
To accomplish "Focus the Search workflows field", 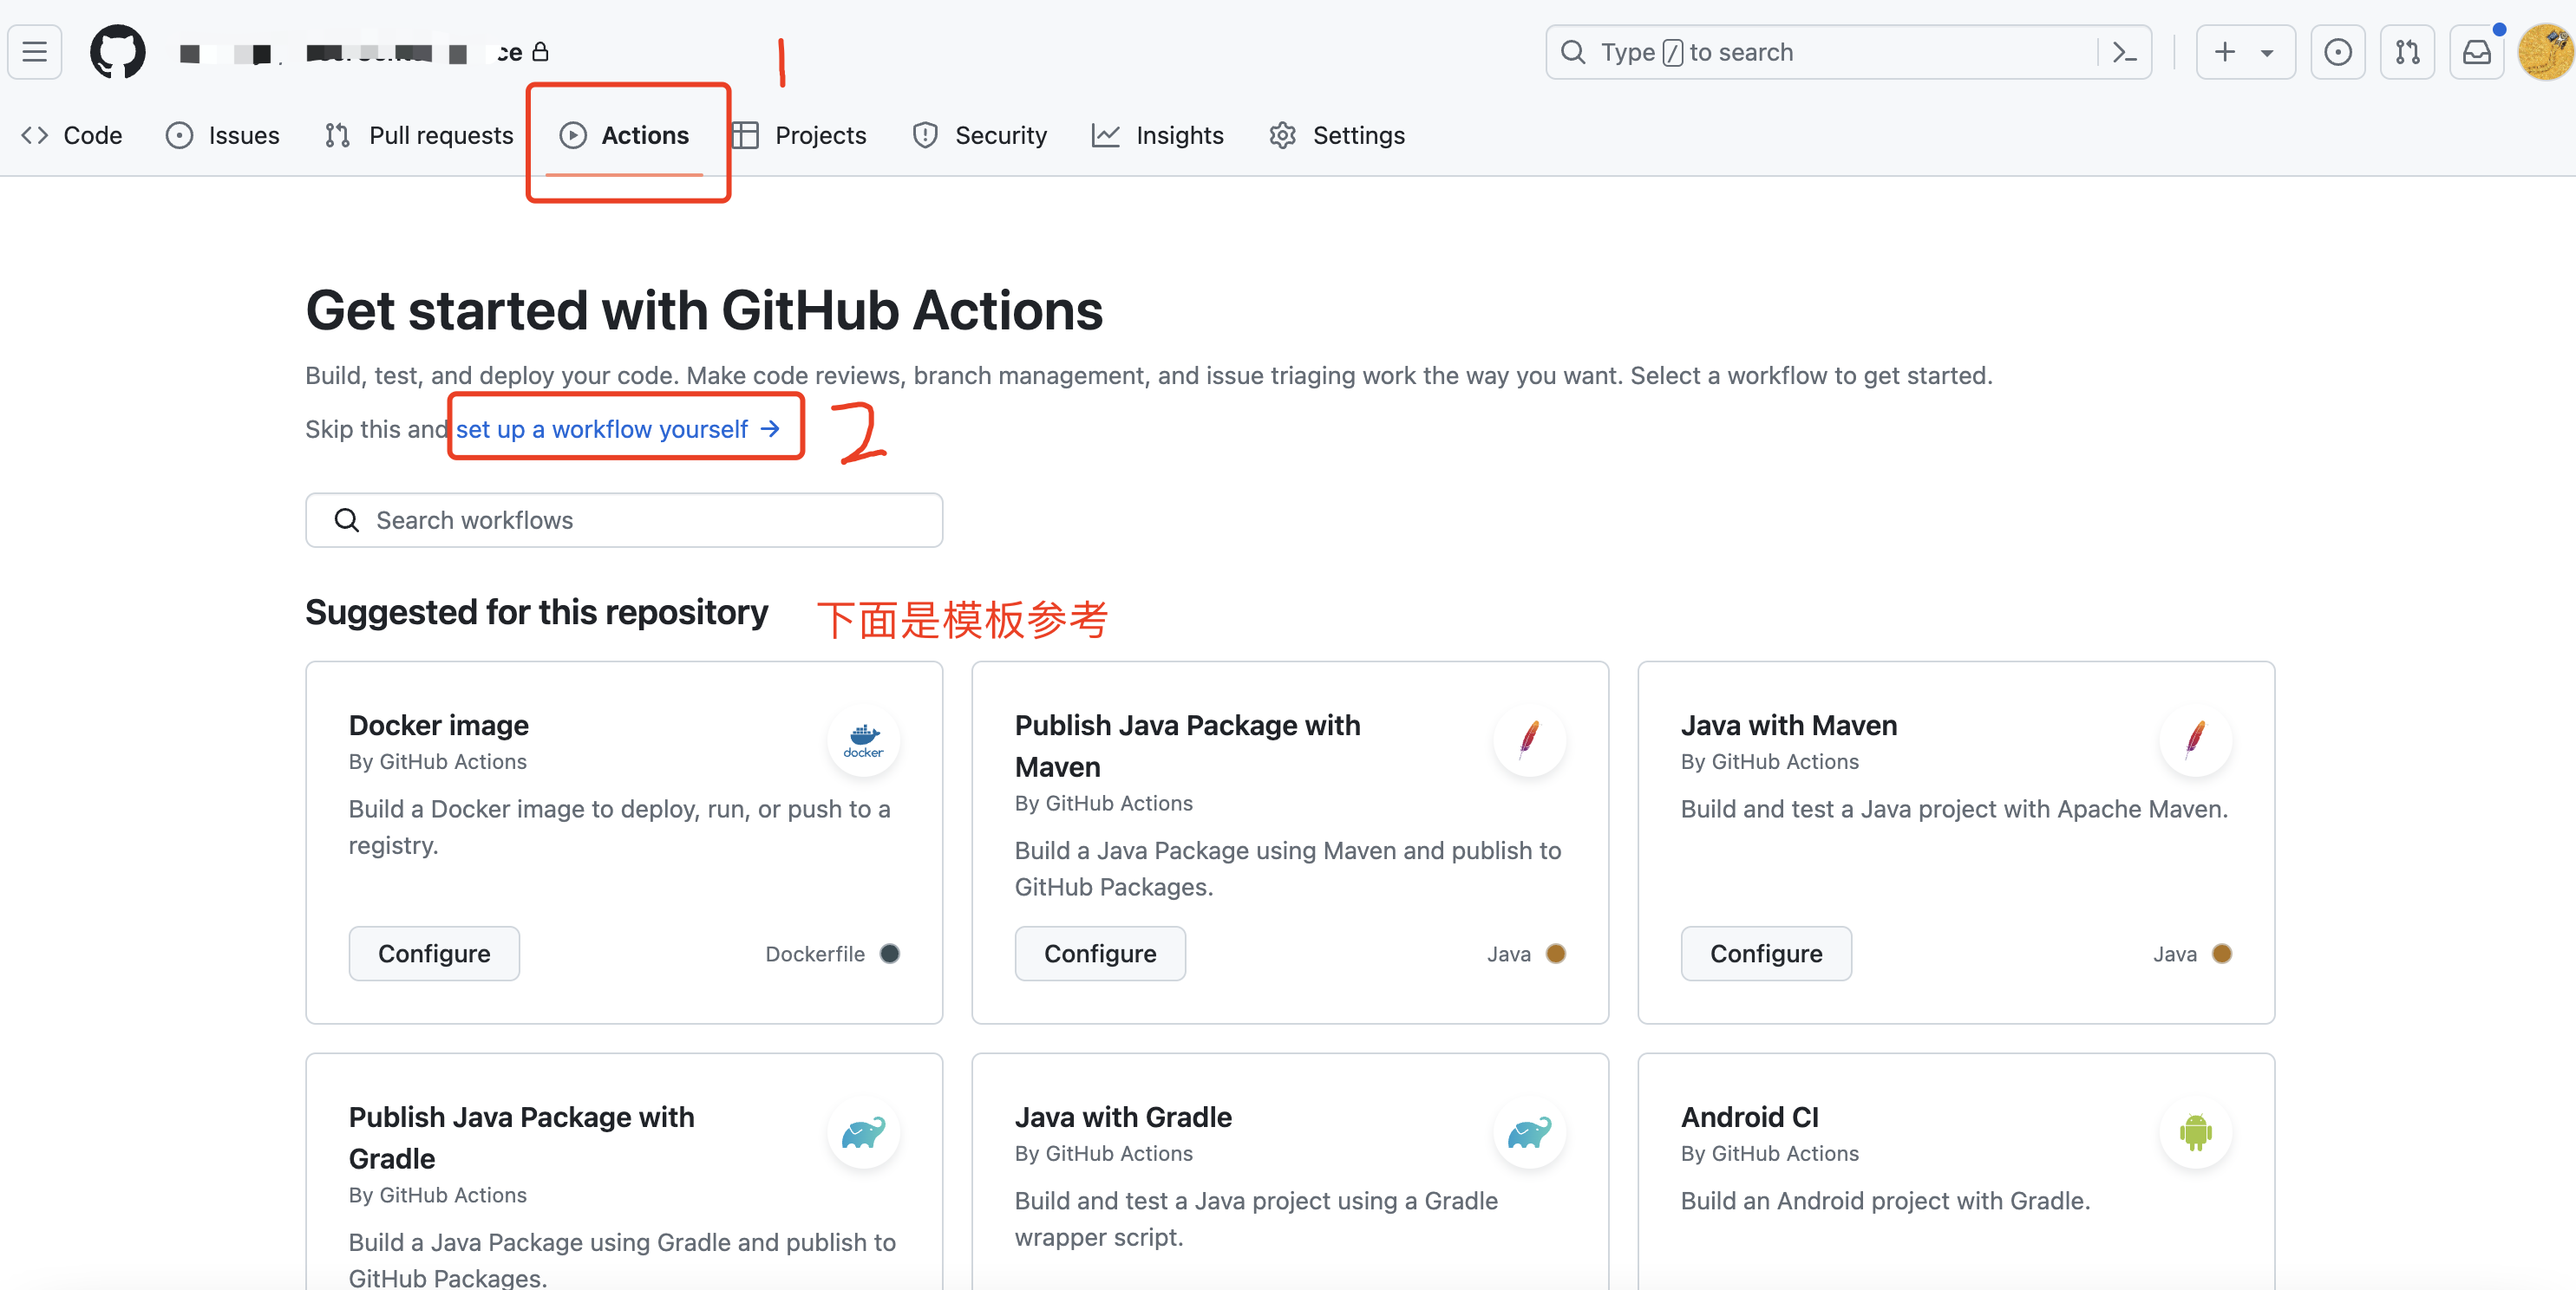I will coord(624,519).
